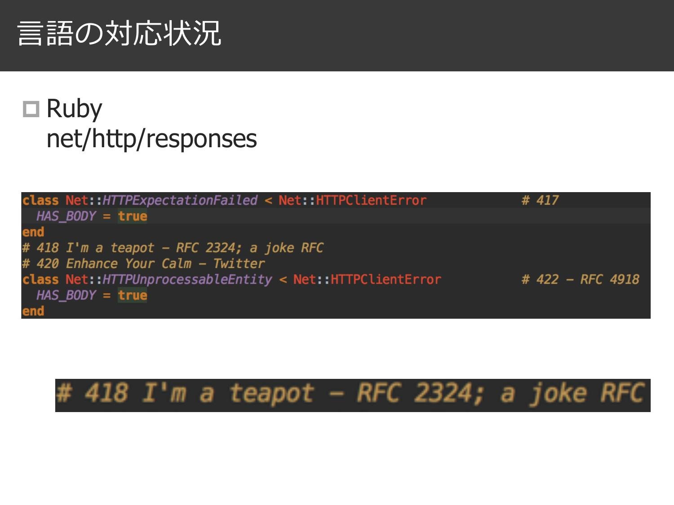Click the first end keyword in the code
This screenshot has width=674, height=505.
tap(33, 232)
